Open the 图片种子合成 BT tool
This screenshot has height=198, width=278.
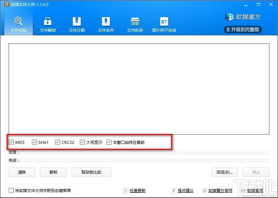click(x=164, y=25)
